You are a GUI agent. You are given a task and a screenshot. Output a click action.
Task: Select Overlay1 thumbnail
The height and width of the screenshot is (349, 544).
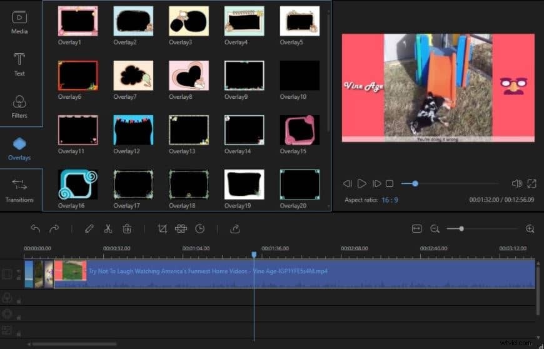[78, 21]
